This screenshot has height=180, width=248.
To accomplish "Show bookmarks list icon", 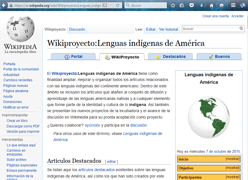I will click(x=182, y=5).
